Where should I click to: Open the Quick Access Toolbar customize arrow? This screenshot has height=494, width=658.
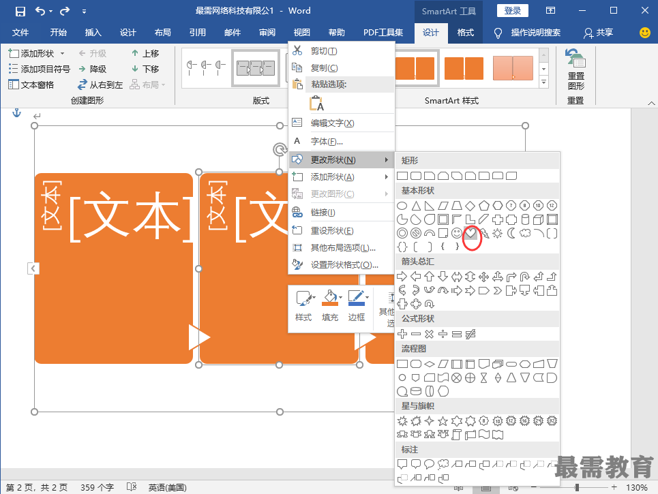pos(84,12)
